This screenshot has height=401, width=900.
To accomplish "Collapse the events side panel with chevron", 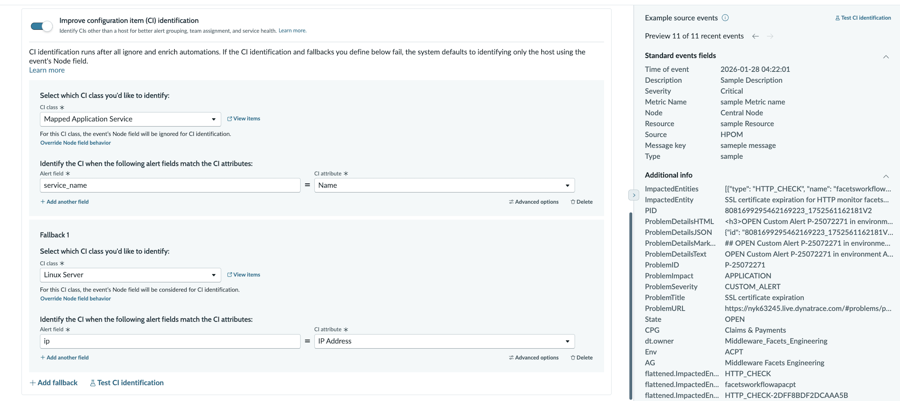I will click(634, 195).
